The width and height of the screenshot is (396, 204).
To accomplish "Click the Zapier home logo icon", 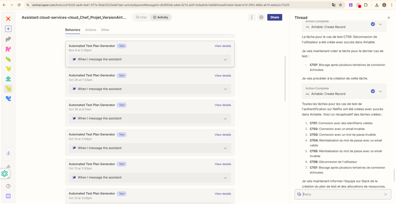I will click(8, 19).
